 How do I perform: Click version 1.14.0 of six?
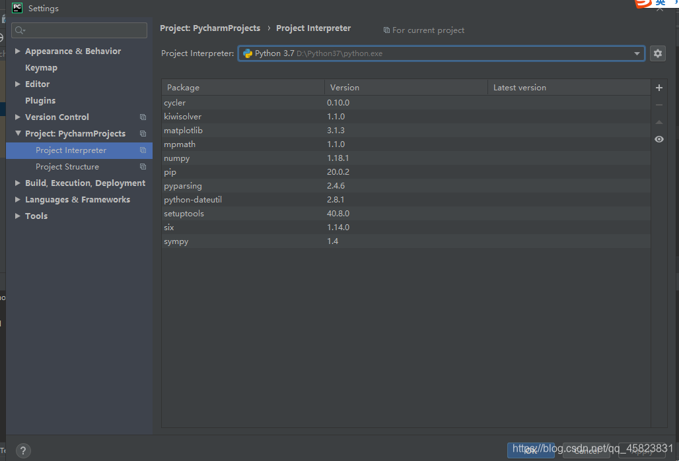point(338,227)
